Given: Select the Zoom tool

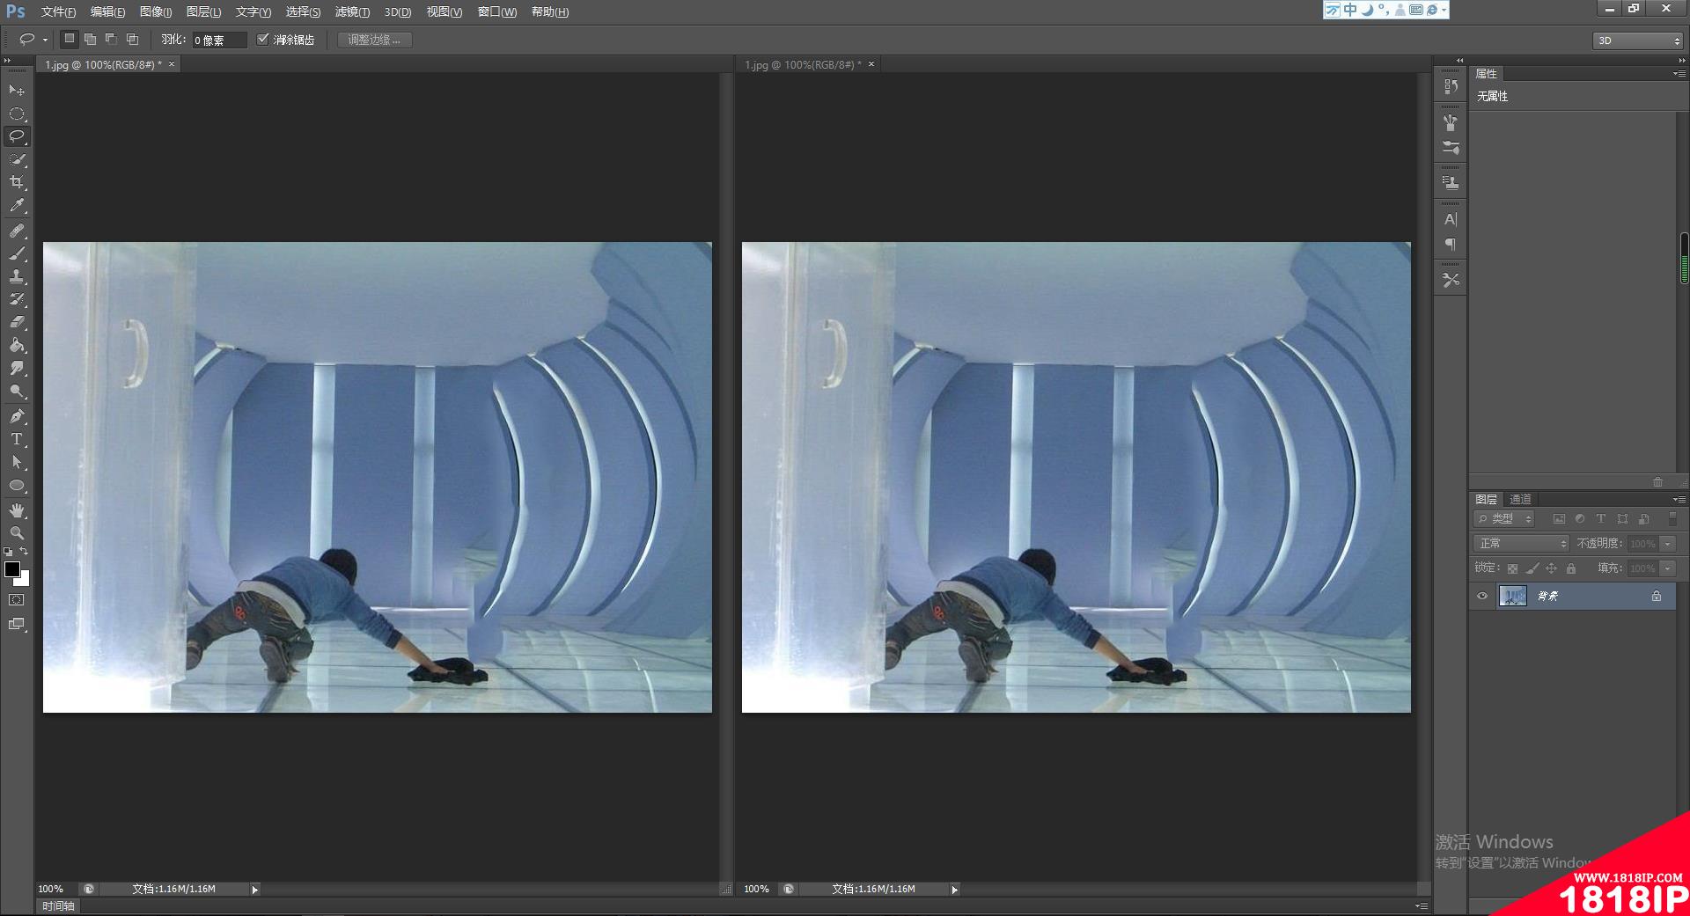Looking at the screenshot, I should 17,533.
